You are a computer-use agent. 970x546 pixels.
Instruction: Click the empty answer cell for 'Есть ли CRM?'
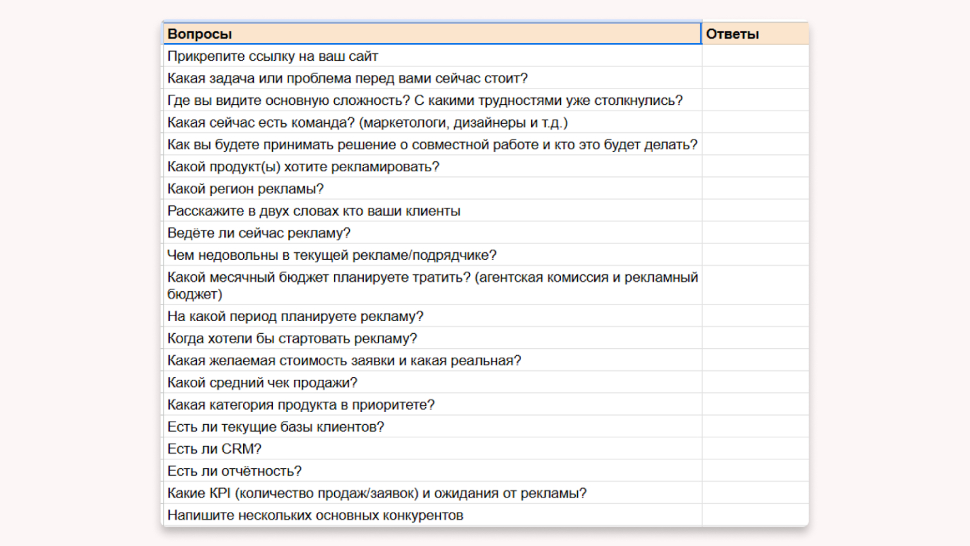point(755,449)
